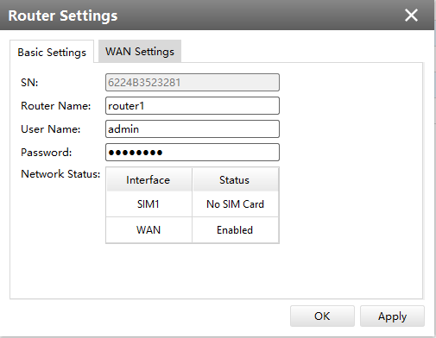Click the OK button

coord(322,316)
